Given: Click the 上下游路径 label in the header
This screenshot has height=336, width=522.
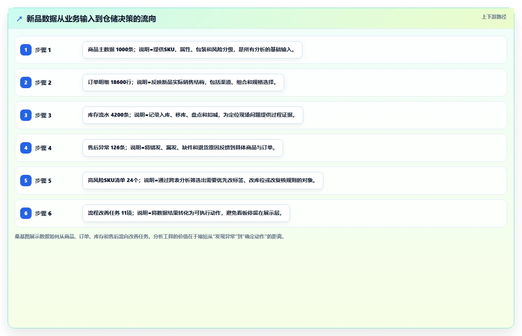Looking at the screenshot, I should tap(494, 17).
